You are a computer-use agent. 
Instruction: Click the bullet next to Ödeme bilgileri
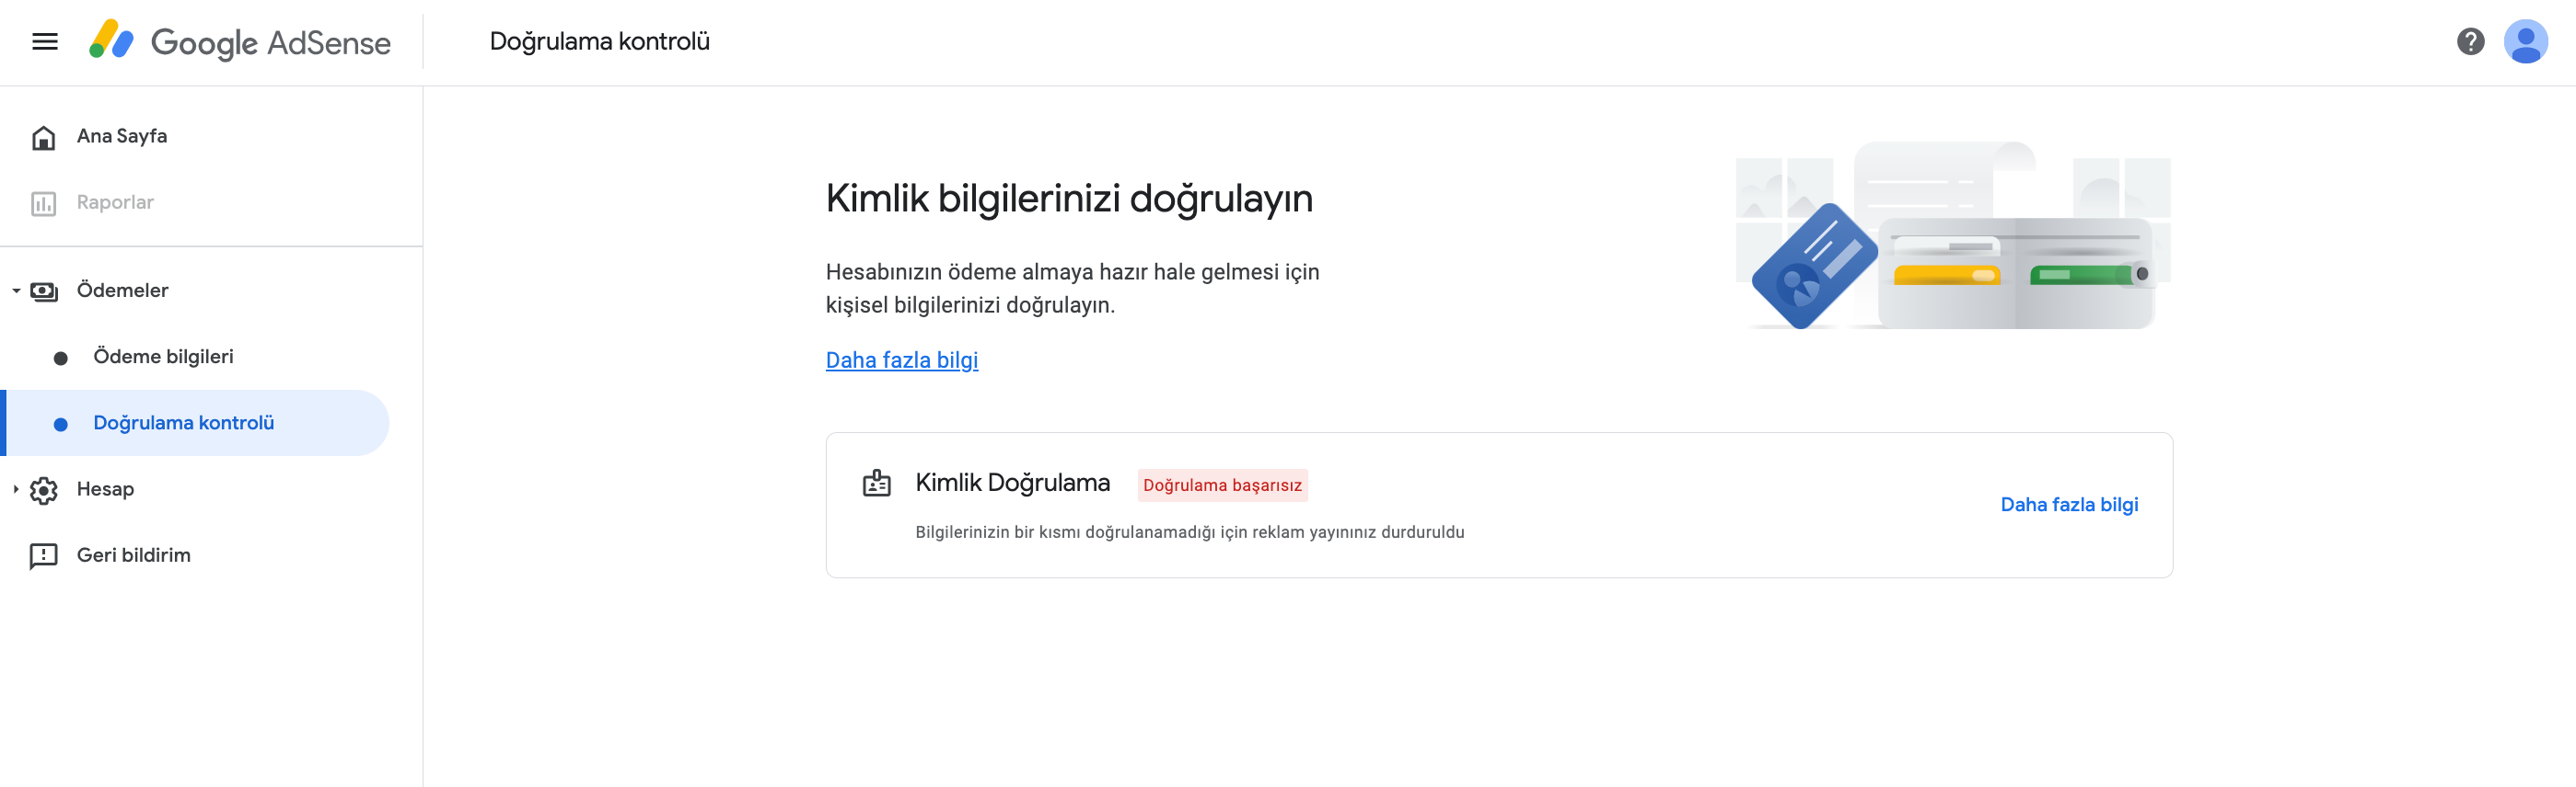click(x=60, y=358)
